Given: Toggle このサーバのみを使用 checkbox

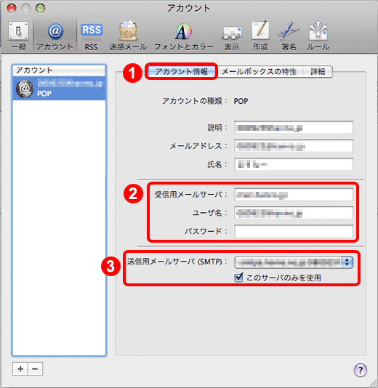Looking at the screenshot, I should (238, 278).
